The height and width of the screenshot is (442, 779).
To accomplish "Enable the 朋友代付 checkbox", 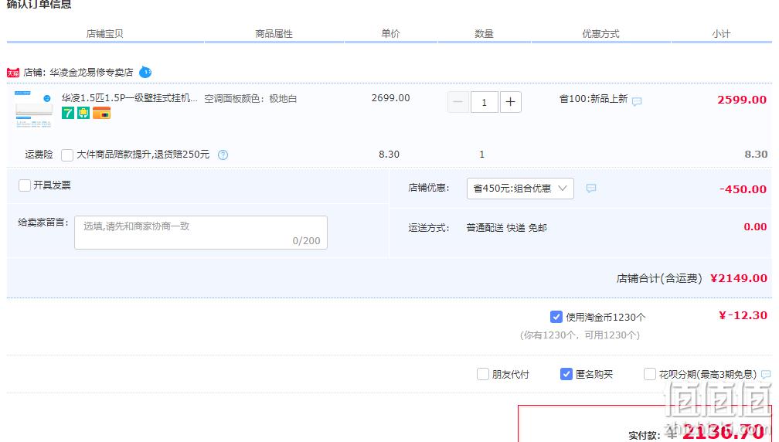I will 483,374.
